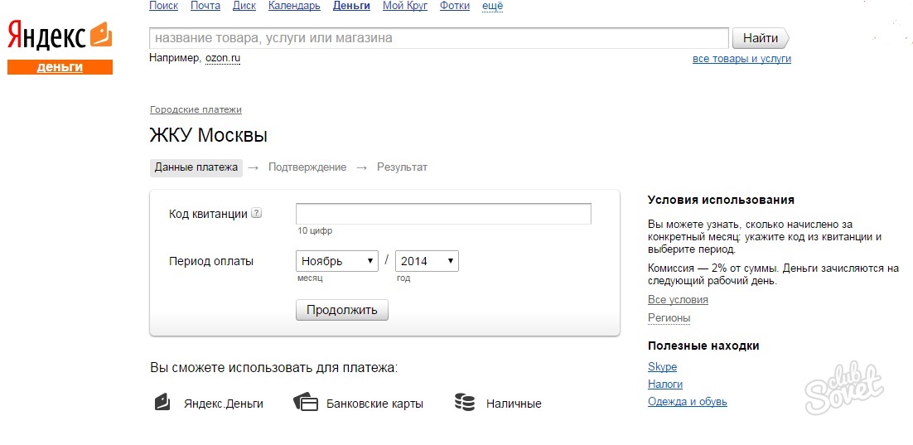Click the Наличные text

coord(514,404)
